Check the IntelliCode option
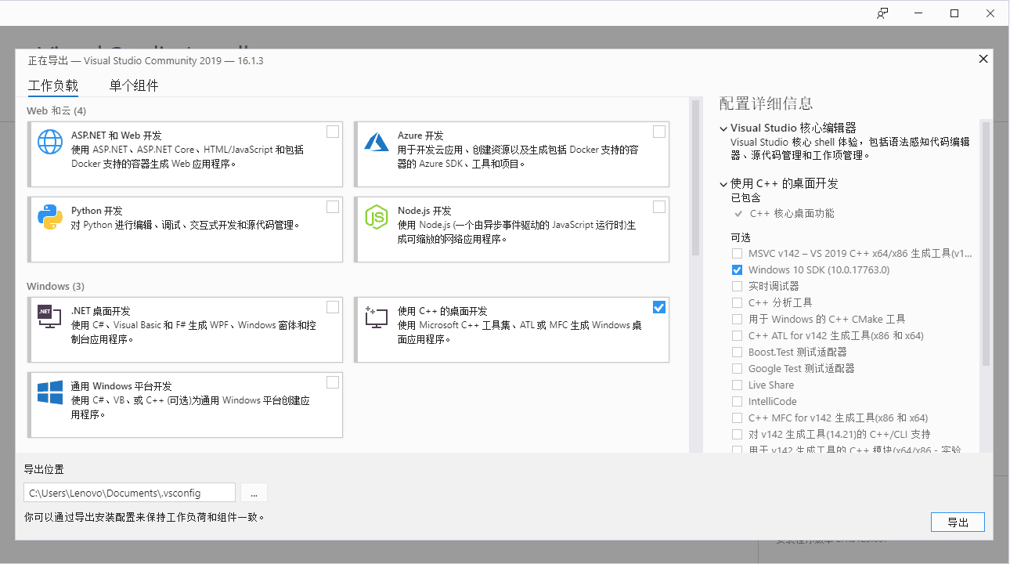The width and height of the screenshot is (1010, 564). coord(737,401)
